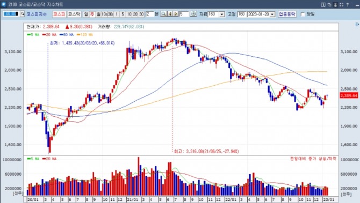This screenshot has width=360, height=203.
Task: Switch chart to monthly 월 period
Action: coord(98,14)
